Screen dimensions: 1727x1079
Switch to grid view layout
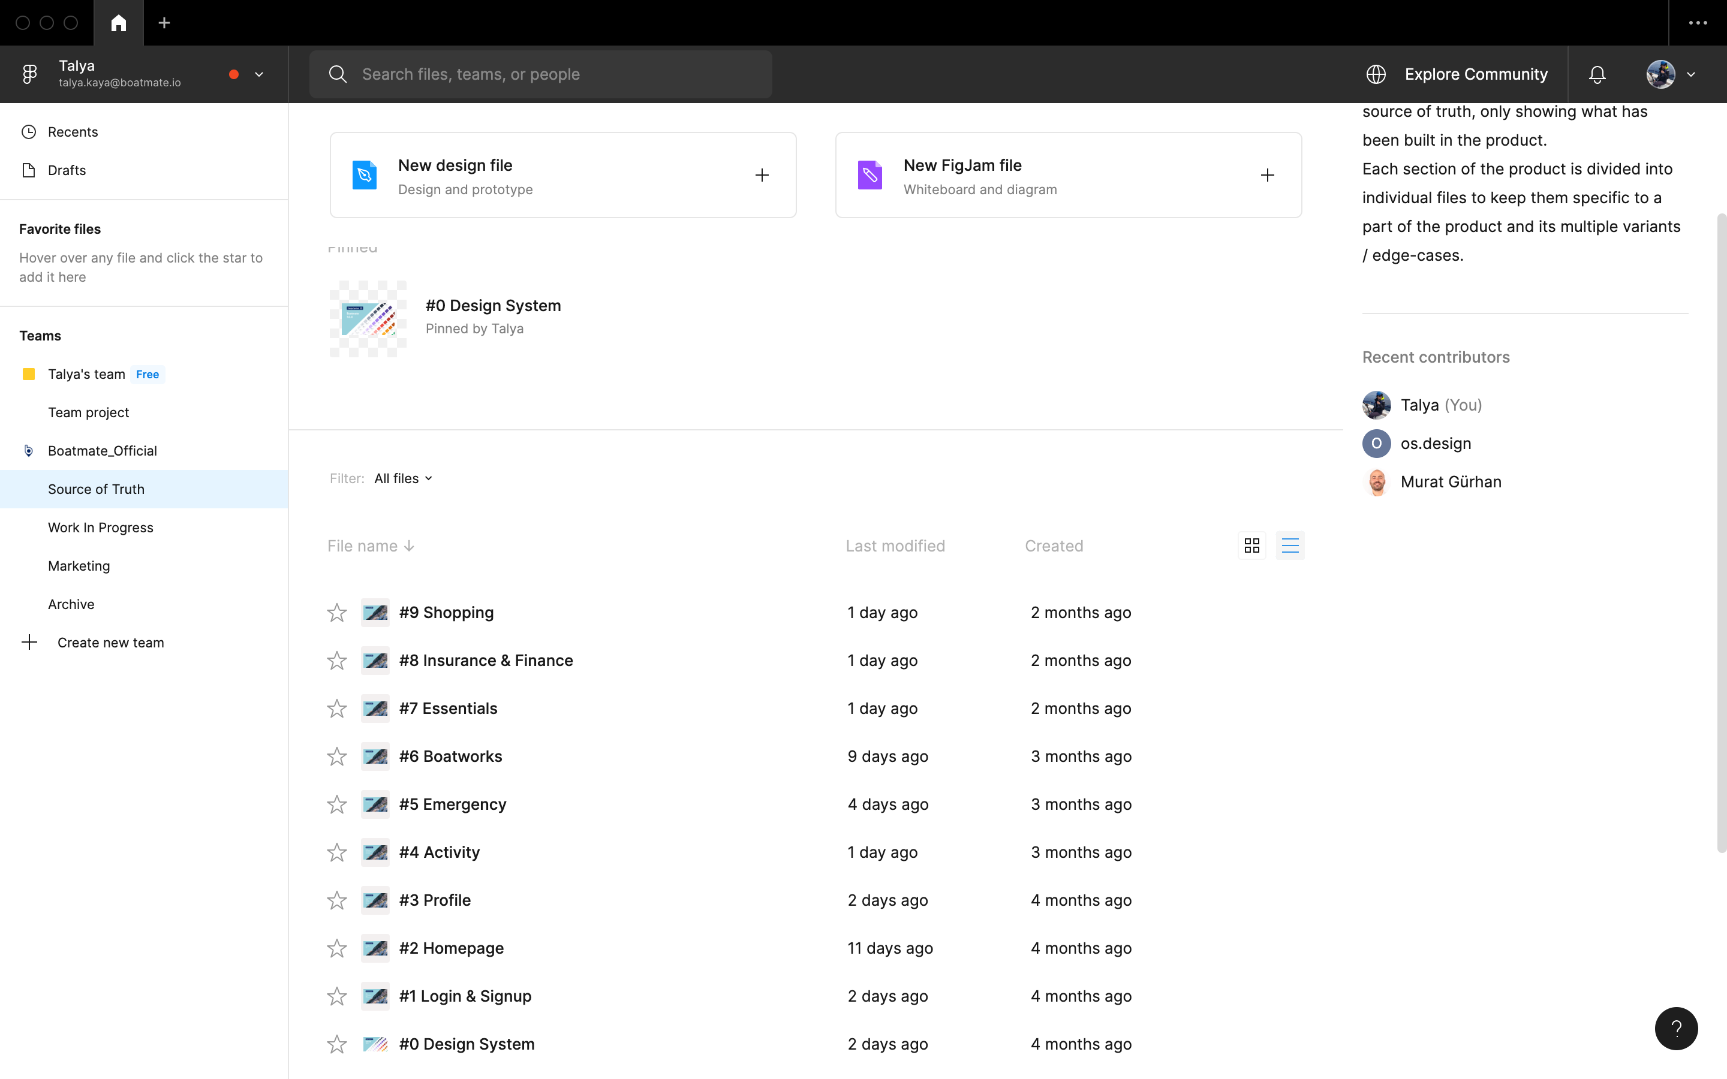click(x=1251, y=546)
